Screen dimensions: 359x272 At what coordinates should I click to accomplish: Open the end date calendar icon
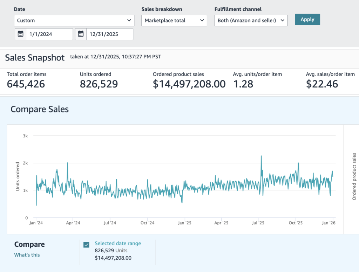[81, 34]
